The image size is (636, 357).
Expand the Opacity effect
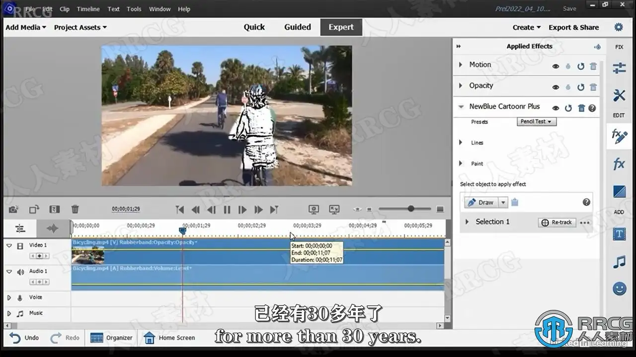(x=461, y=85)
